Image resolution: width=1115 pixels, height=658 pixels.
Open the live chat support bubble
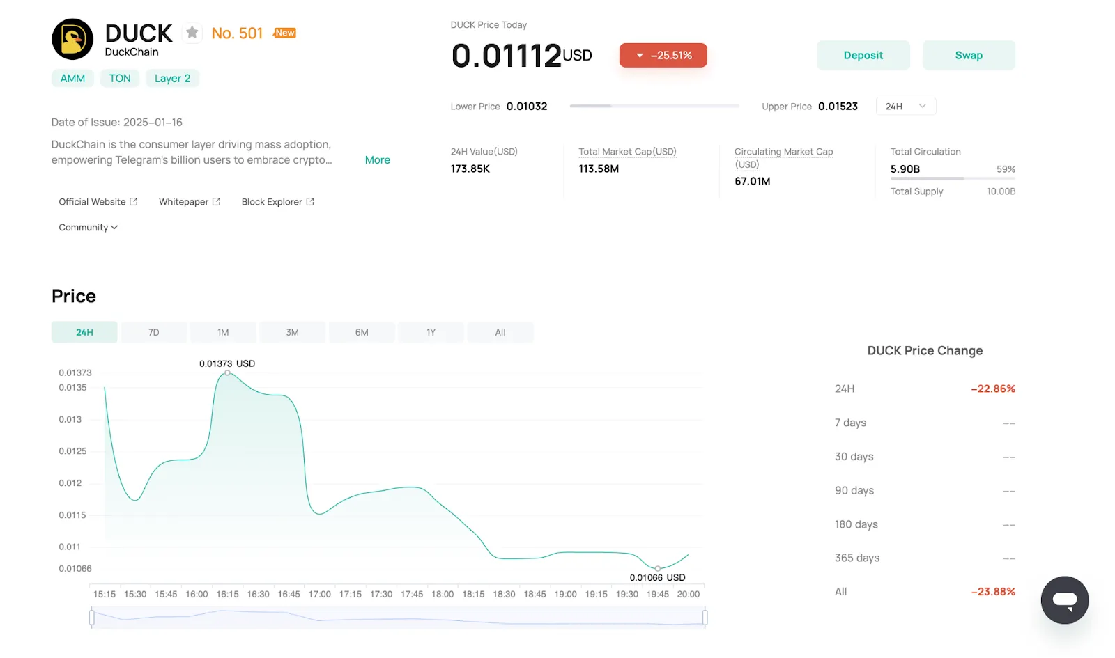point(1065,600)
